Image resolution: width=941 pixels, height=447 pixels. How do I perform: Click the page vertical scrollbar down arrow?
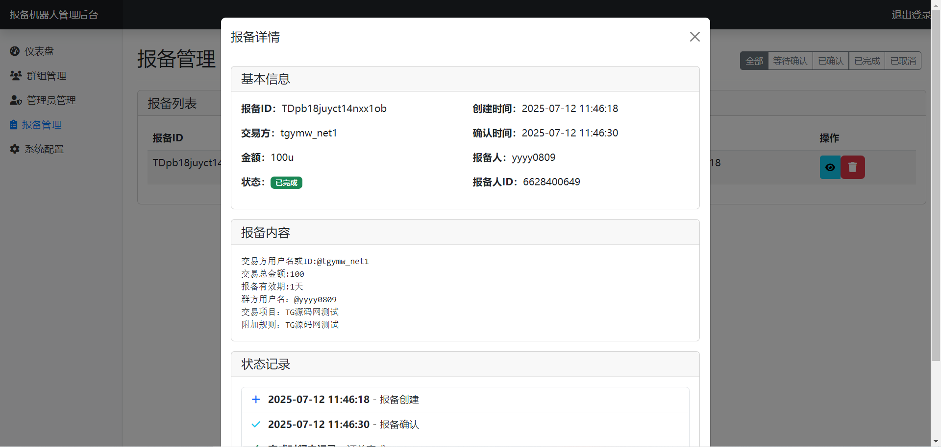936,442
